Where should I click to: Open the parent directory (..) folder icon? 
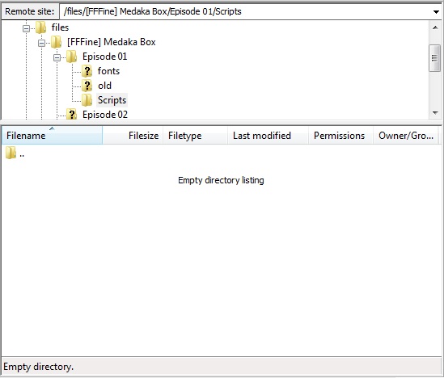[x=11, y=153]
